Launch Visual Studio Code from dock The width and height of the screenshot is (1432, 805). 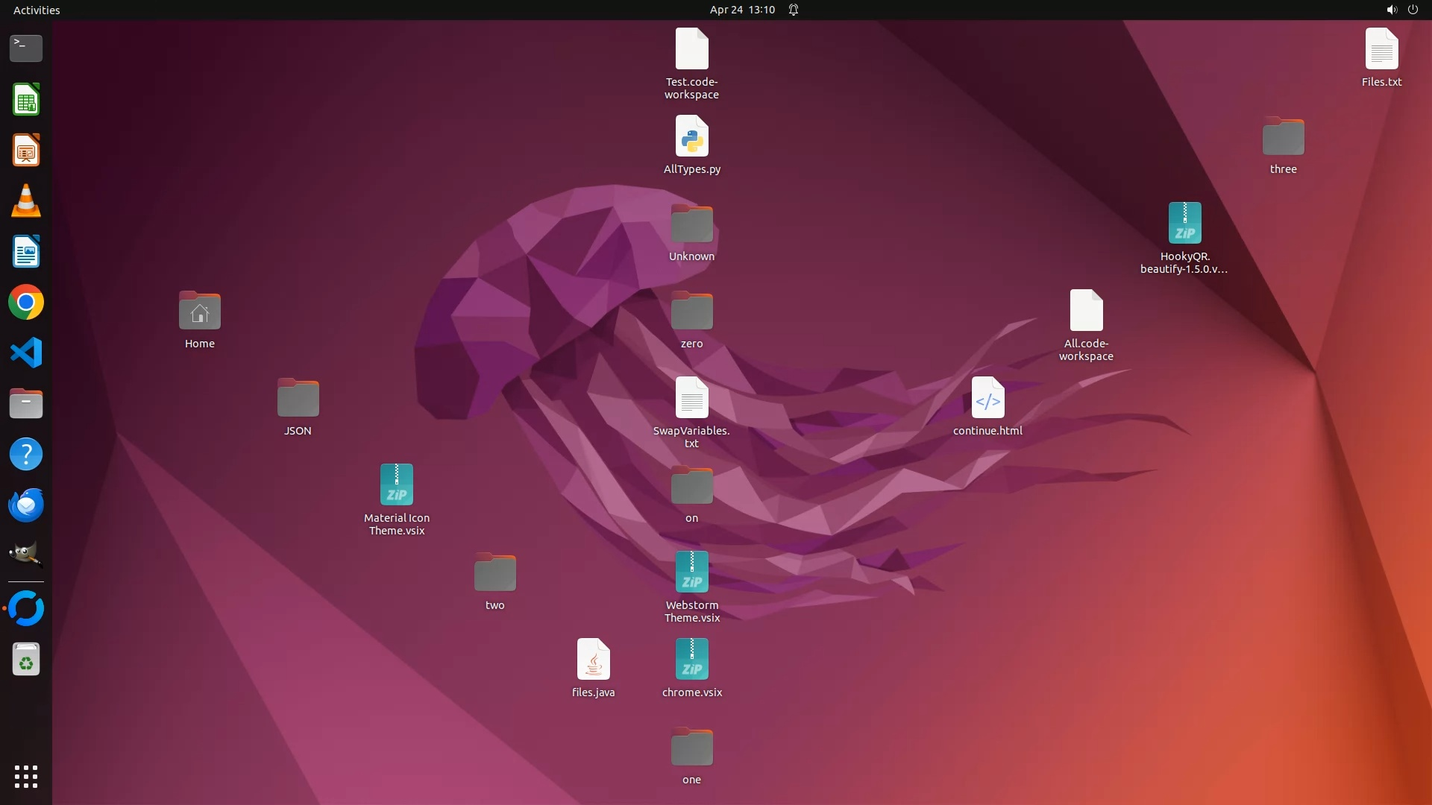point(26,353)
